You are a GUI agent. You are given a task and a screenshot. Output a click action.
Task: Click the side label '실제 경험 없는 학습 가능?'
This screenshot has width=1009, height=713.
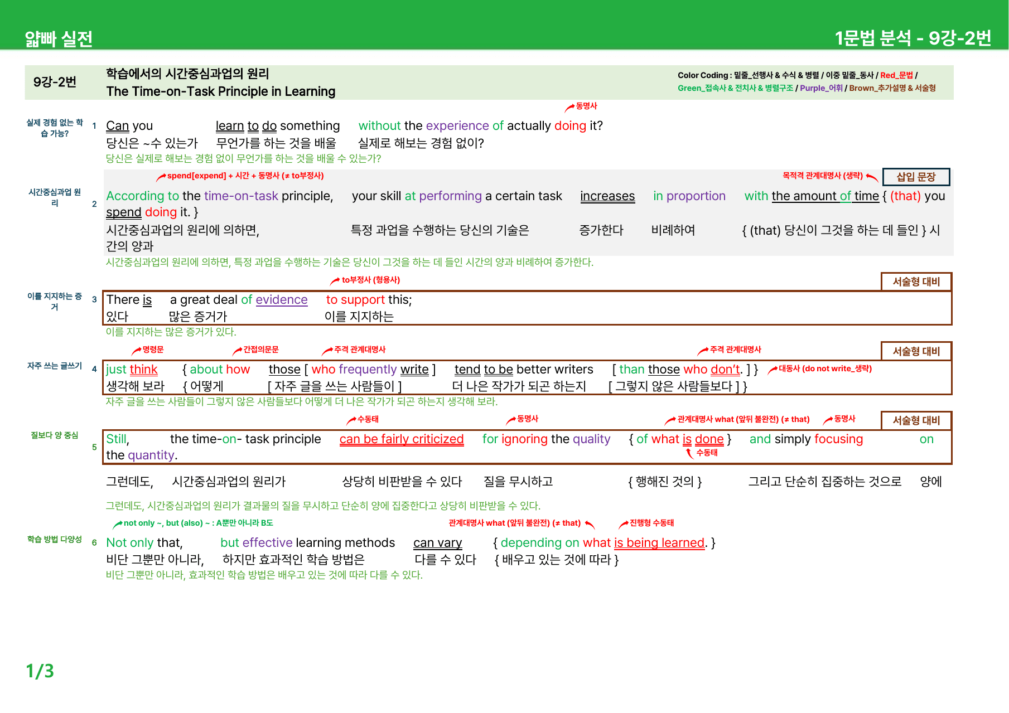coord(55,128)
